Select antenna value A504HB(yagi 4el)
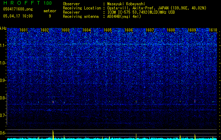Image resolution: width=221 pixels, height=140 pixels. [124, 16]
